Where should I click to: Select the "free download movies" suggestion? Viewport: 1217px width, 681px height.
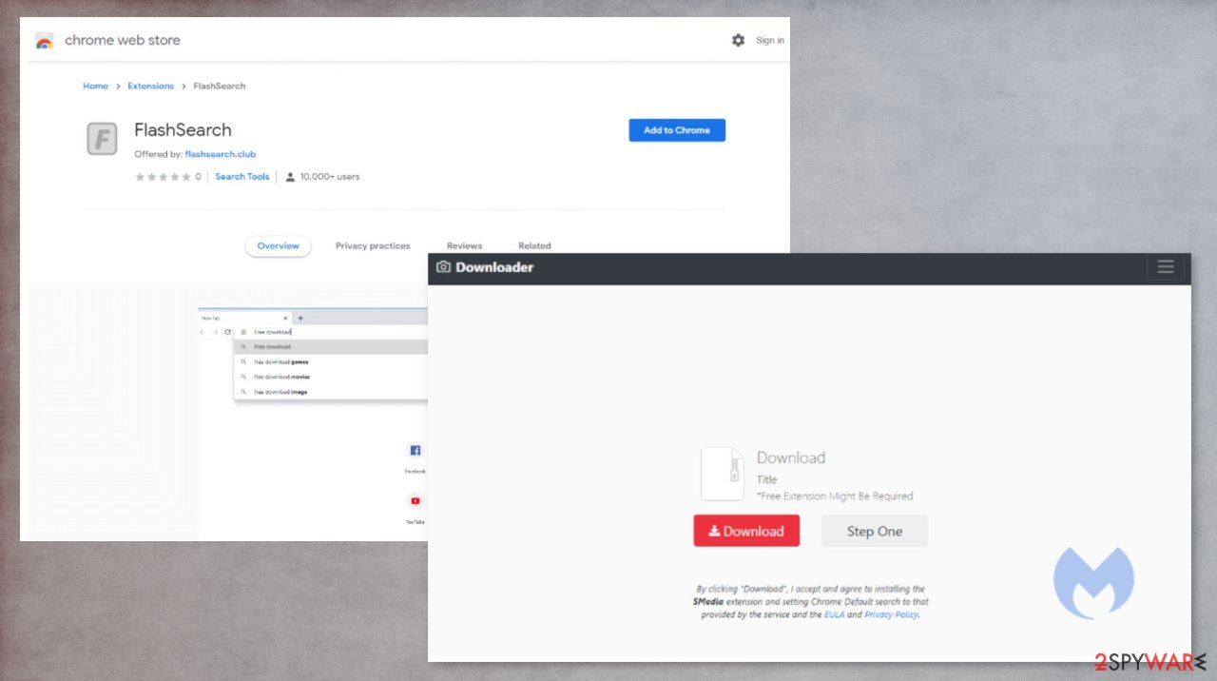(331, 377)
